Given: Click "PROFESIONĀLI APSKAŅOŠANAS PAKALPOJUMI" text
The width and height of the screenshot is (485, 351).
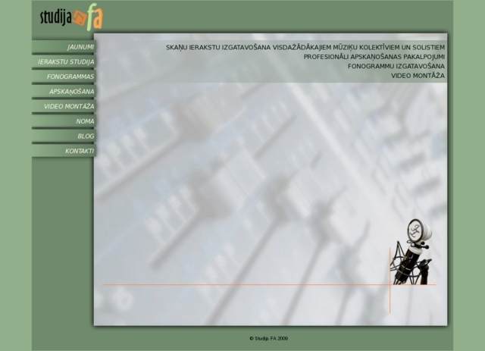Looking at the screenshot, I should (374, 57).
